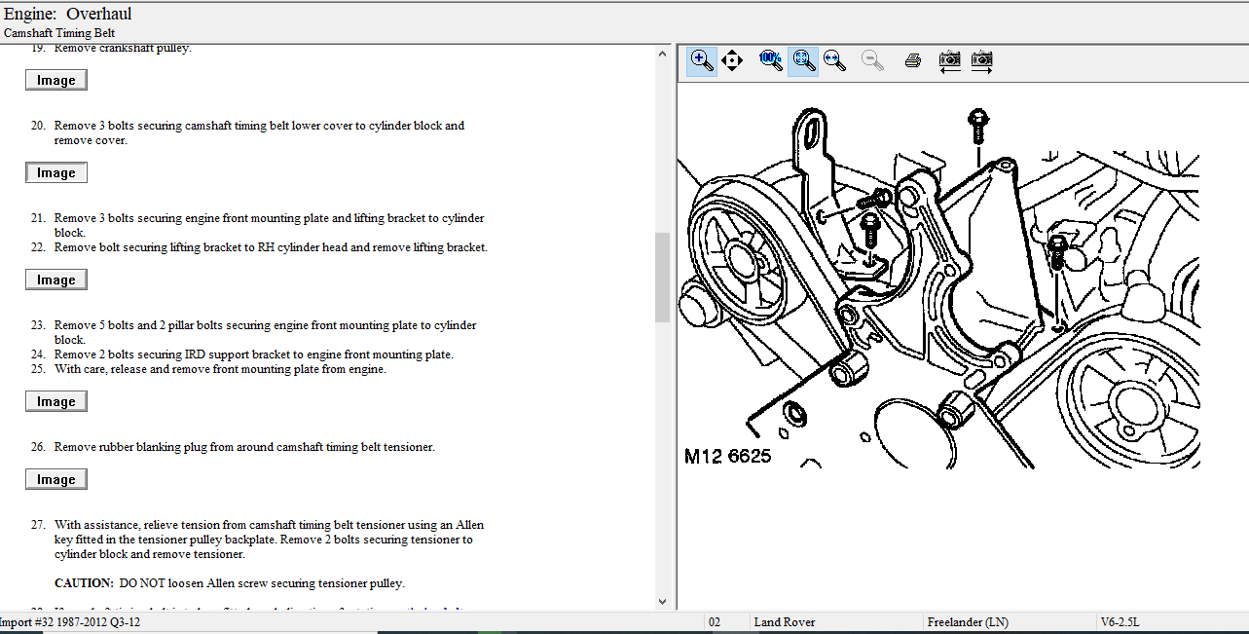
Task: Open Image for step 19 crankshaft pulley
Action: [56, 80]
